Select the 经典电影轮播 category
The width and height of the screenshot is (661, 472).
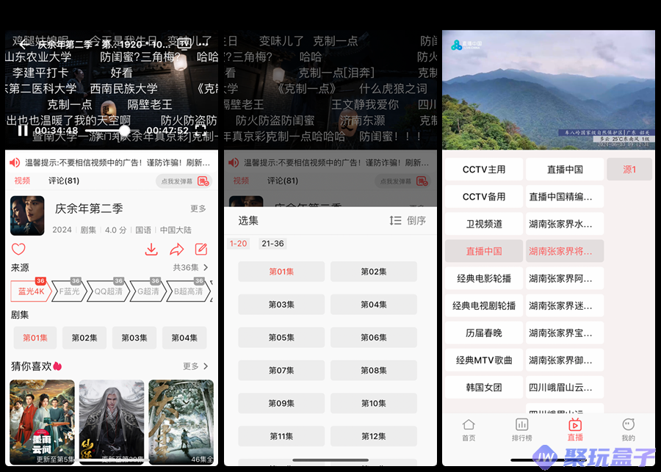[x=484, y=278]
